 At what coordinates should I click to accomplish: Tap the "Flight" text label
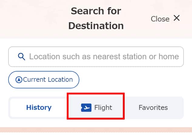coord(103,107)
